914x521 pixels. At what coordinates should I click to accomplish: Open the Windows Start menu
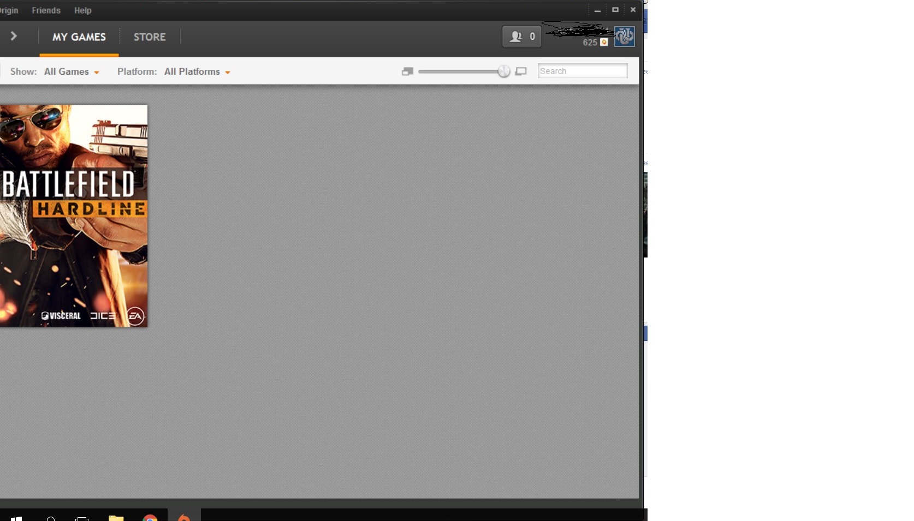[x=16, y=518]
